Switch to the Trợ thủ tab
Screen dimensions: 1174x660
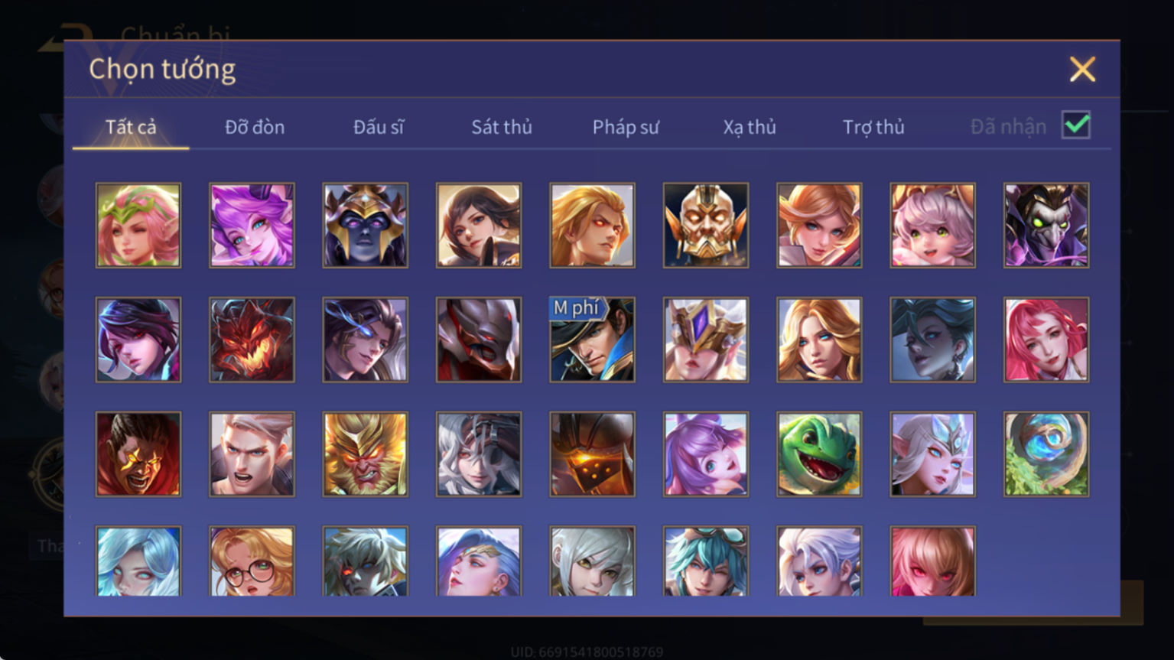point(873,127)
